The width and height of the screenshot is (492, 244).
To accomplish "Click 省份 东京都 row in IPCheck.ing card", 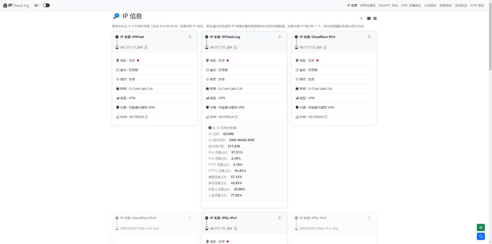I will (244, 70).
